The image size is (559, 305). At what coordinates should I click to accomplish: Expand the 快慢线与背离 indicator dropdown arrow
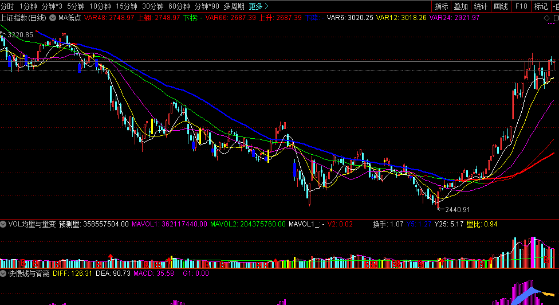(3, 273)
